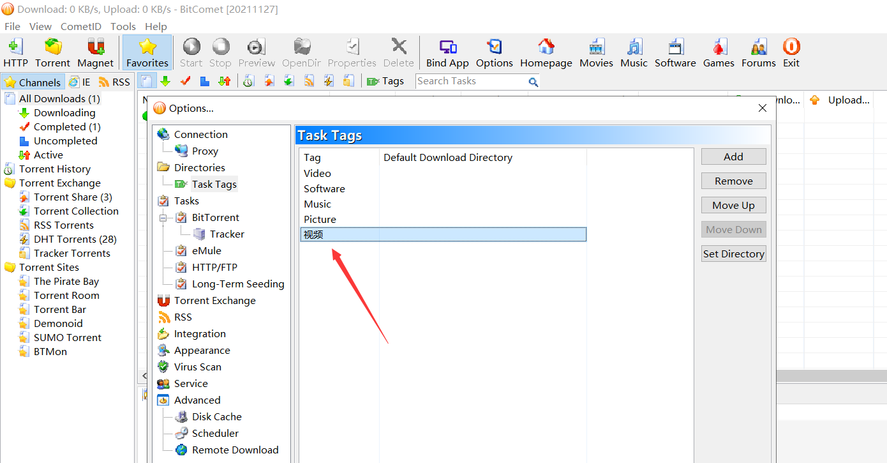Screen dimensions: 887x463
Task: Open The Pirate Bay sidebar entry
Action: point(66,281)
